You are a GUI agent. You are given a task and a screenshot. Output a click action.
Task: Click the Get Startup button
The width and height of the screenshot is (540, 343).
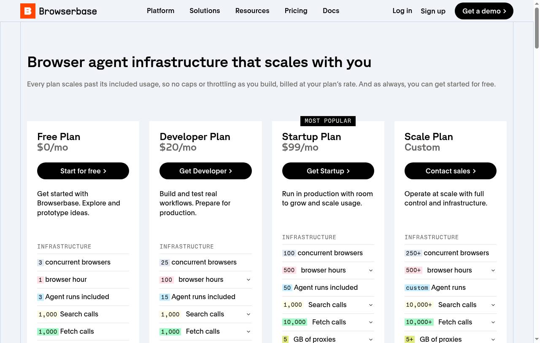tap(328, 171)
